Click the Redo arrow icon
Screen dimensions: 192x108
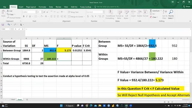pyautogui.click(x=15, y=25)
